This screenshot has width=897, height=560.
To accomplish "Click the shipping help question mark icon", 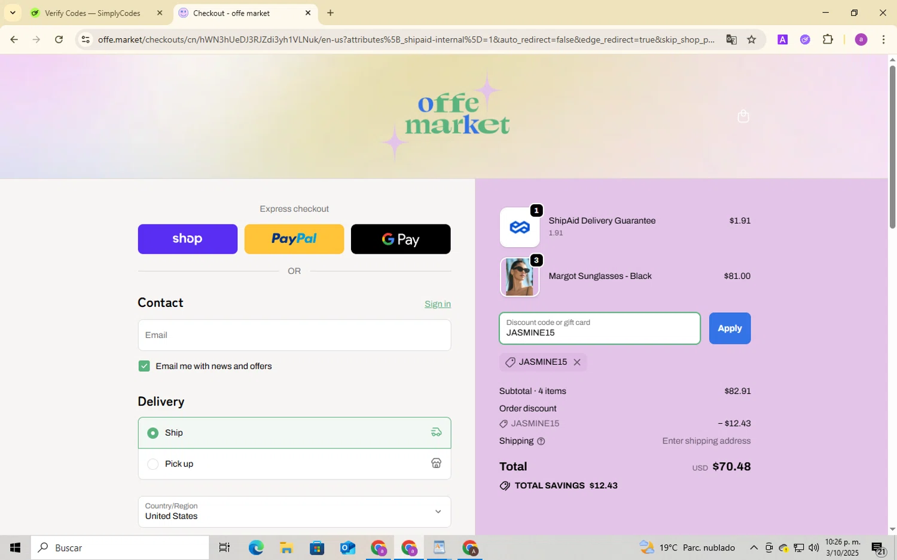I will [541, 441].
